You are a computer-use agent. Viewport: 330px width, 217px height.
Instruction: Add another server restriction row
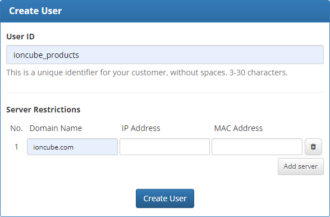coord(301,166)
